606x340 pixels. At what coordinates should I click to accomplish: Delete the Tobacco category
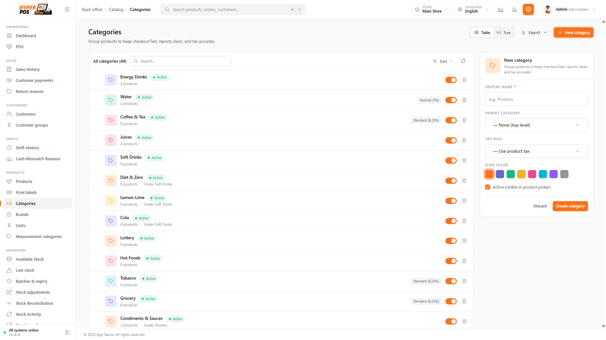464,281
